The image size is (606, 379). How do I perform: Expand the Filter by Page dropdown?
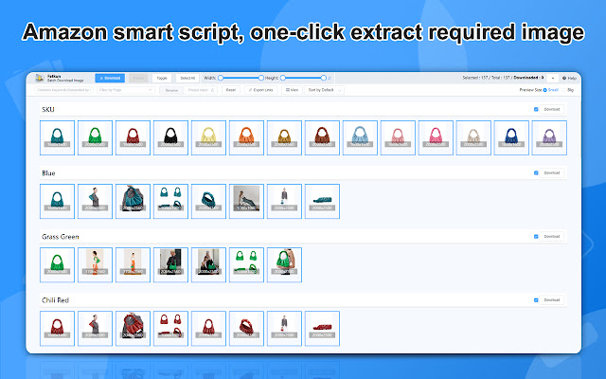point(126,90)
